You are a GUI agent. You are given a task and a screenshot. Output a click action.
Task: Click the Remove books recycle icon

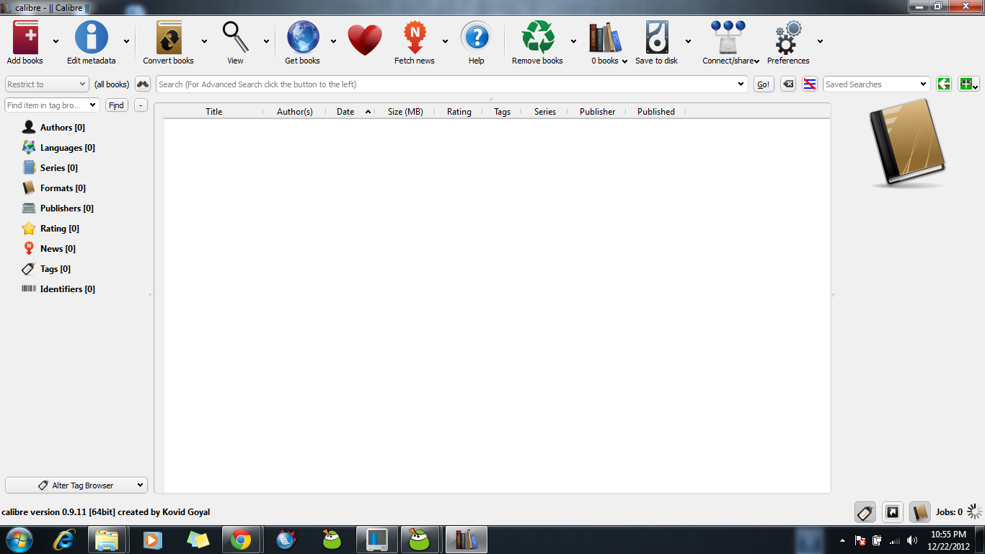click(537, 38)
